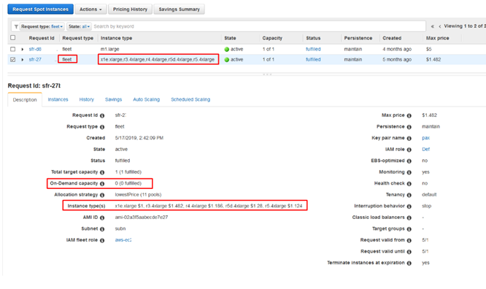Change the Request type fleet filter
The height and width of the screenshot is (289, 486).
42,27
